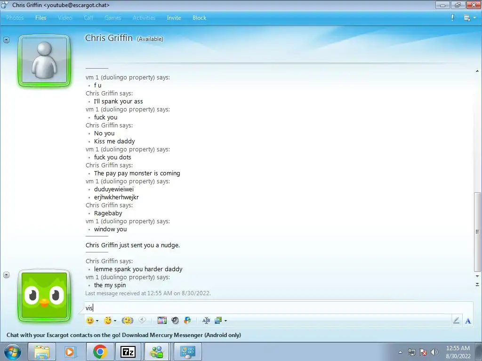The width and height of the screenshot is (482, 361).
Task: Click the 'The pay pay monster is coming' message
Action: (x=137, y=173)
